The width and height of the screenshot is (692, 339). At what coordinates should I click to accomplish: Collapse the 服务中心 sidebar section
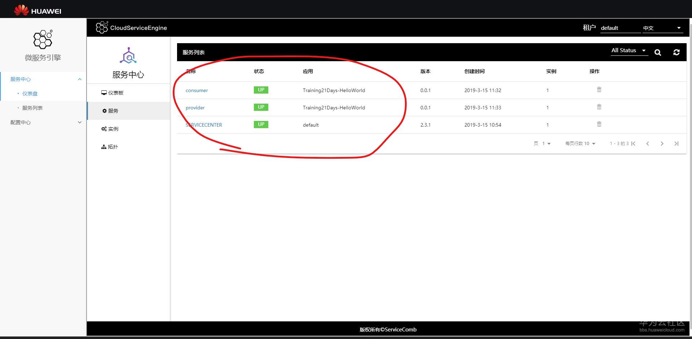click(80, 79)
